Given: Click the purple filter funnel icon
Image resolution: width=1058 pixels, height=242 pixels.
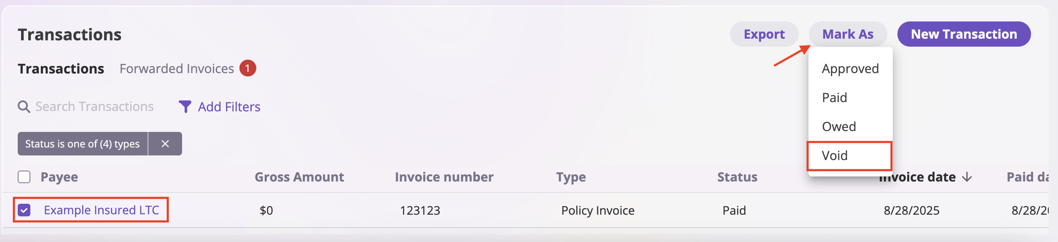Looking at the screenshot, I should pyautogui.click(x=185, y=107).
